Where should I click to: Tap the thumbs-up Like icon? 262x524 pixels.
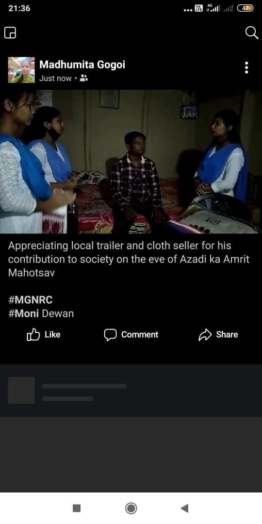pos(33,334)
